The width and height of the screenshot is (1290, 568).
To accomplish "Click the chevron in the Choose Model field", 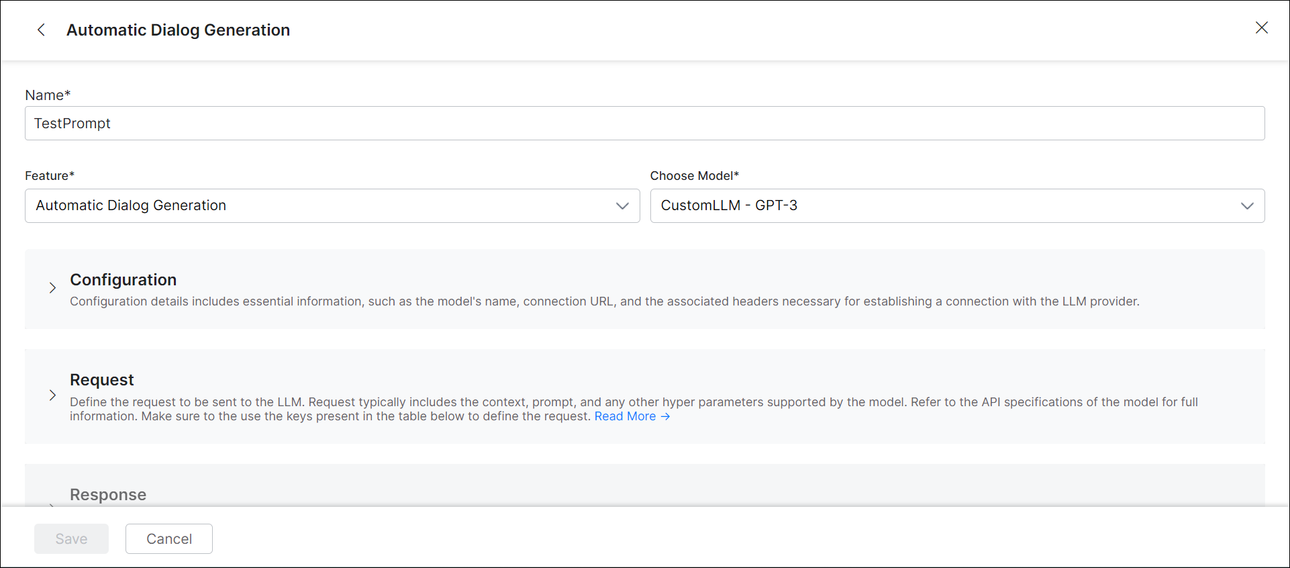I will (1247, 205).
